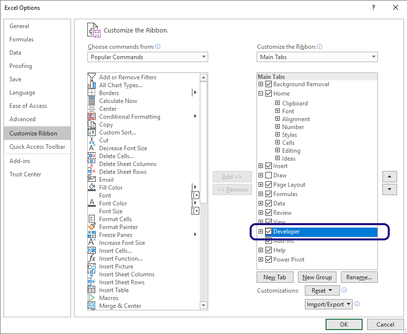Click the Conditional Formatting icon
The image size is (407, 334).
tap(91, 117)
